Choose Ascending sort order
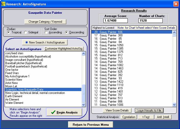180x129 pixels. [x=46, y=32]
